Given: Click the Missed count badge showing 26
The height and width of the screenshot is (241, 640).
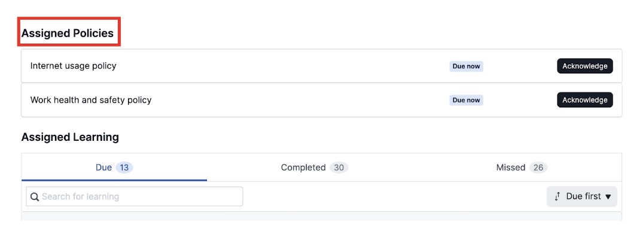Looking at the screenshot, I should pyautogui.click(x=538, y=167).
